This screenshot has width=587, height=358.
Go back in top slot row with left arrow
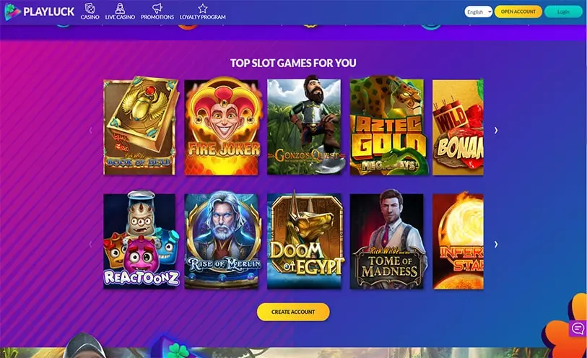[x=90, y=130]
